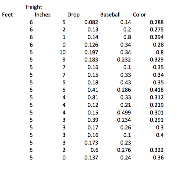Select the cell with value 0.197
Screen dimensions: 179x175
[91, 52]
